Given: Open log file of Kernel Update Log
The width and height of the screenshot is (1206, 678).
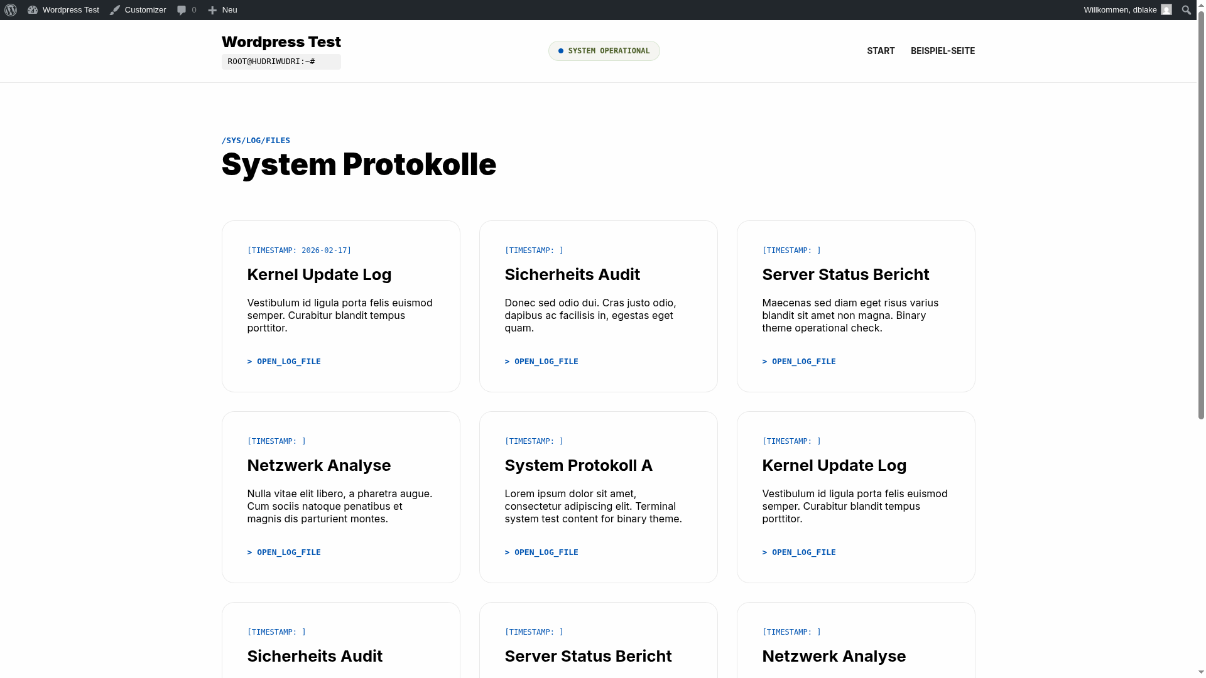Looking at the screenshot, I should [x=283, y=362].
